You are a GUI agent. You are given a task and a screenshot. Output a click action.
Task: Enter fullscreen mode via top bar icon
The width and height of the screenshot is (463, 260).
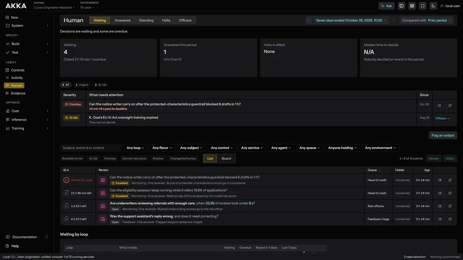(422, 6)
